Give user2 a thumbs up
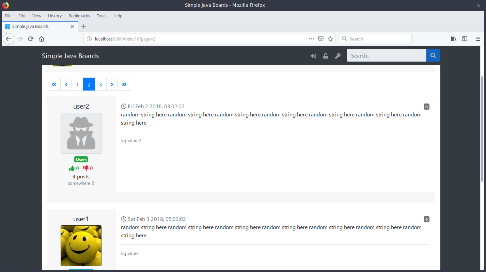The width and height of the screenshot is (486, 272). 72,168
